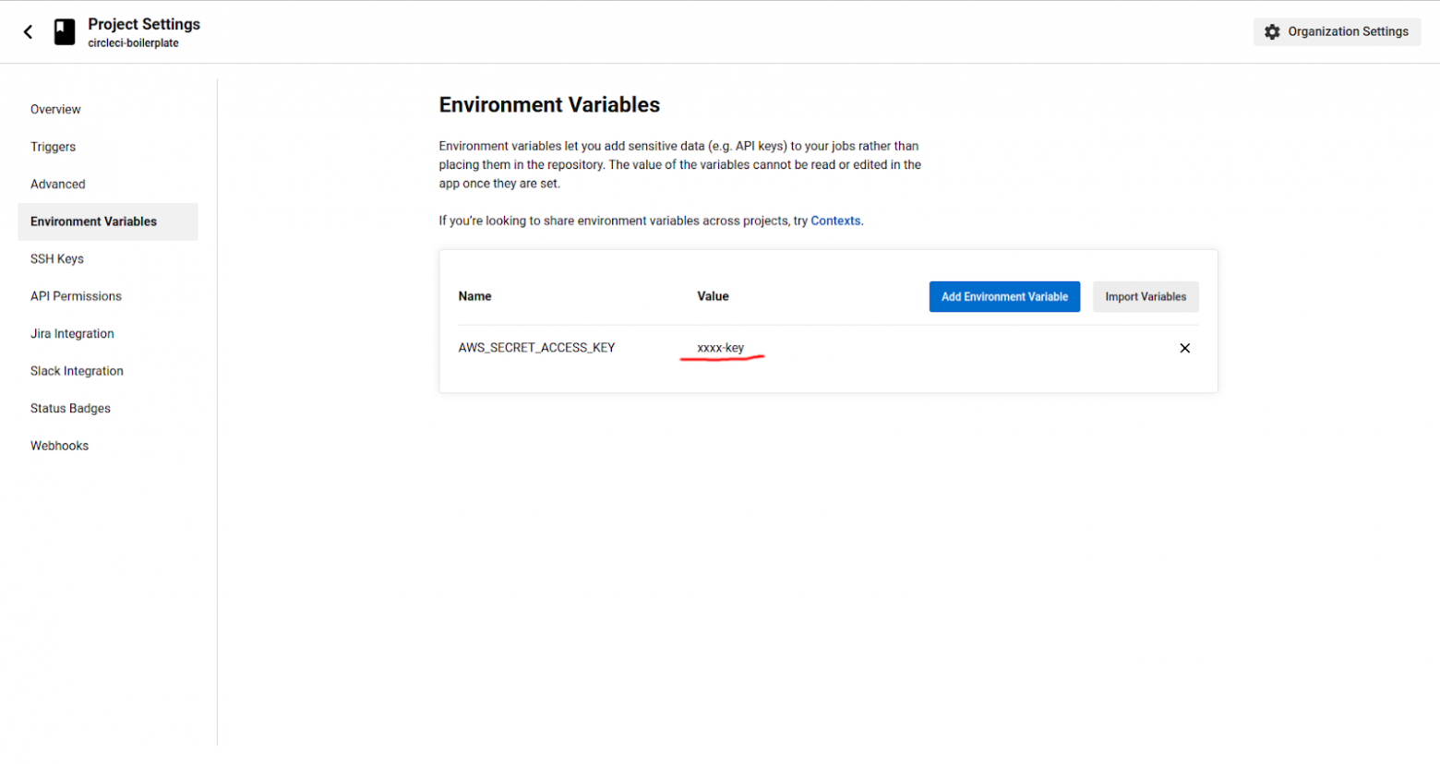The width and height of the screenshot is (1440, 764).
Task: Click the project bookmark icon
Action: [x=65, y=32]
